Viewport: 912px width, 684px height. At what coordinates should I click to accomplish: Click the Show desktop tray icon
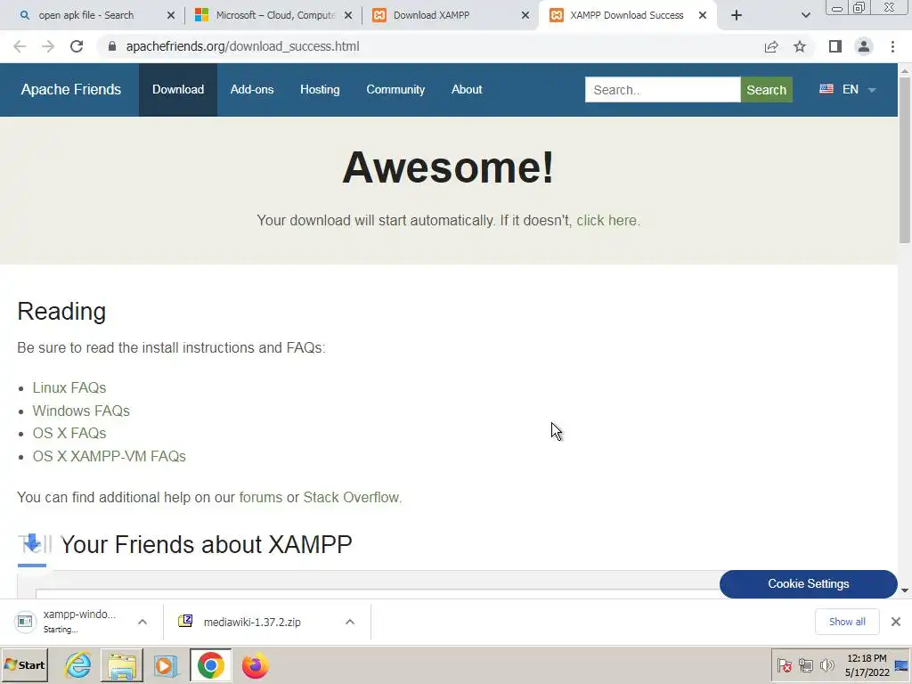(x=902, y=665)
